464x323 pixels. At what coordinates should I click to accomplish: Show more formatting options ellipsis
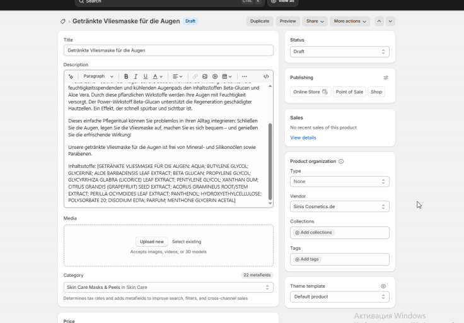[245, 76]
